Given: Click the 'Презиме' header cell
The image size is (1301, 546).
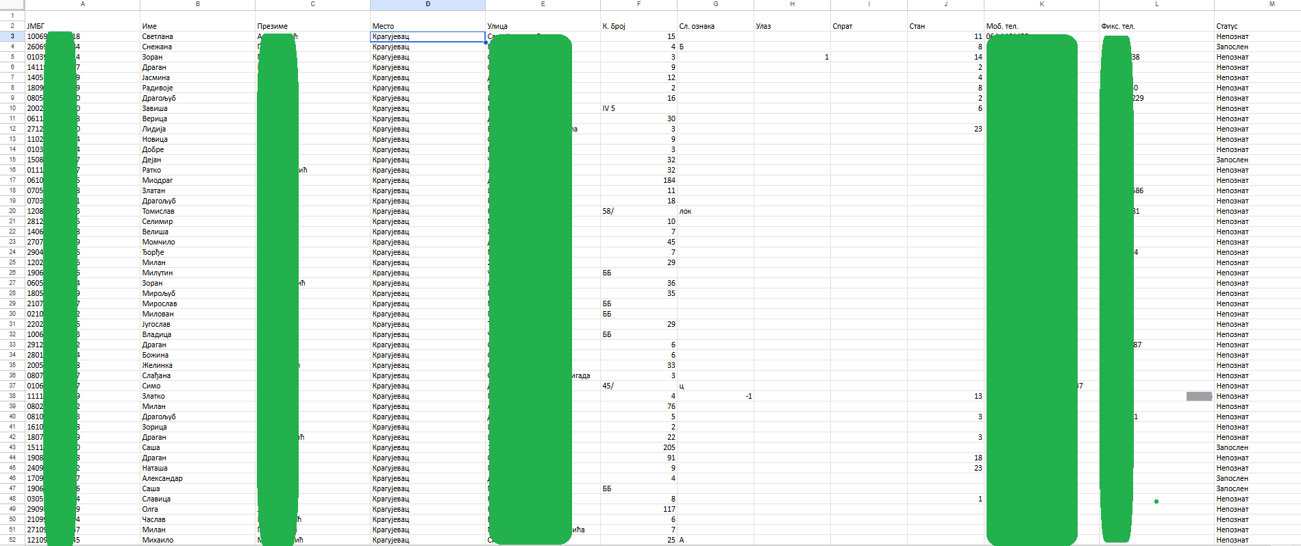Looking at the screenshot, I should click(312, 26).
